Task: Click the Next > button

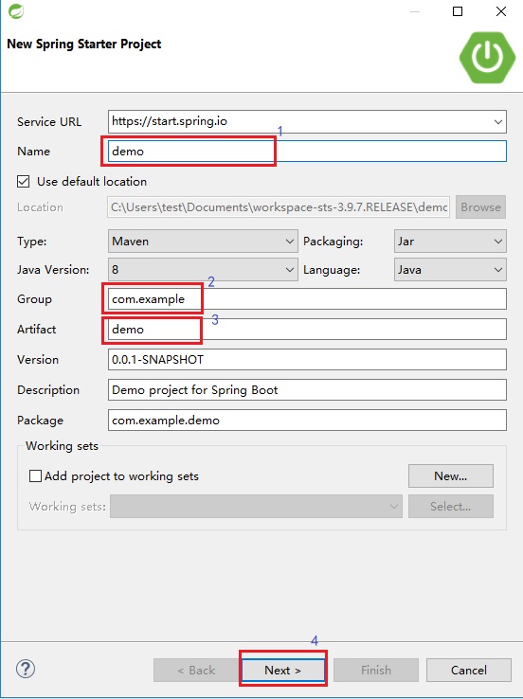Action: click(283, 670)
